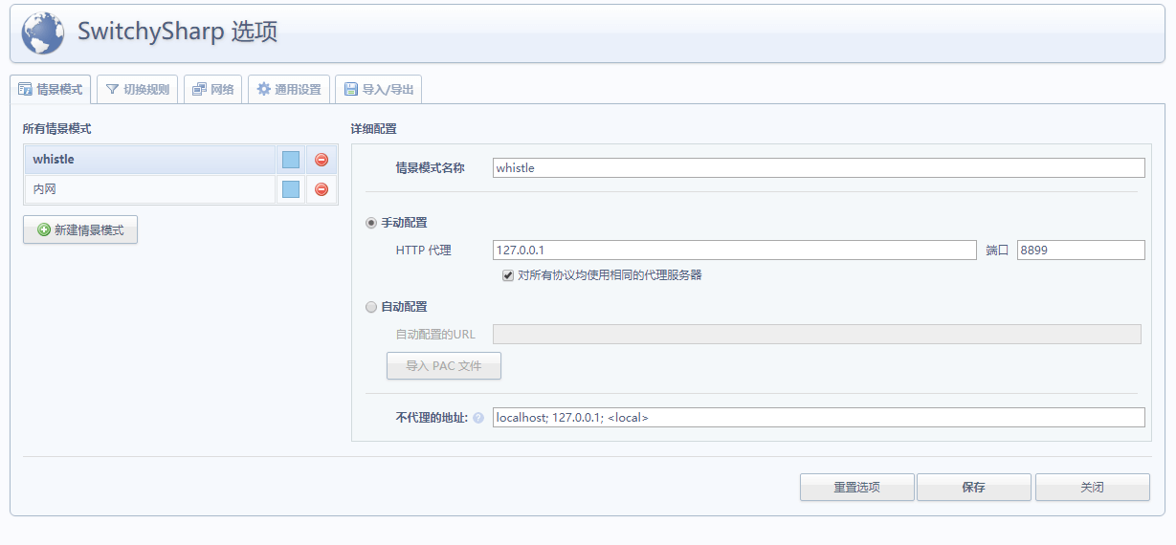Viewport: 1176px width, 545px height.
Task: Go to the 导入/导出 tab
Action: click(x=379, y=89)
